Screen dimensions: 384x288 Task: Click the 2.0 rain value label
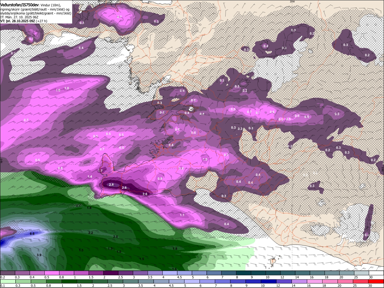tap(115, 237)
